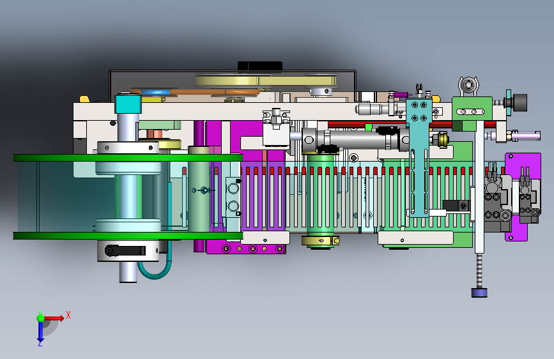Select the threaded rod above the blue foot

(x=479, y=271)
